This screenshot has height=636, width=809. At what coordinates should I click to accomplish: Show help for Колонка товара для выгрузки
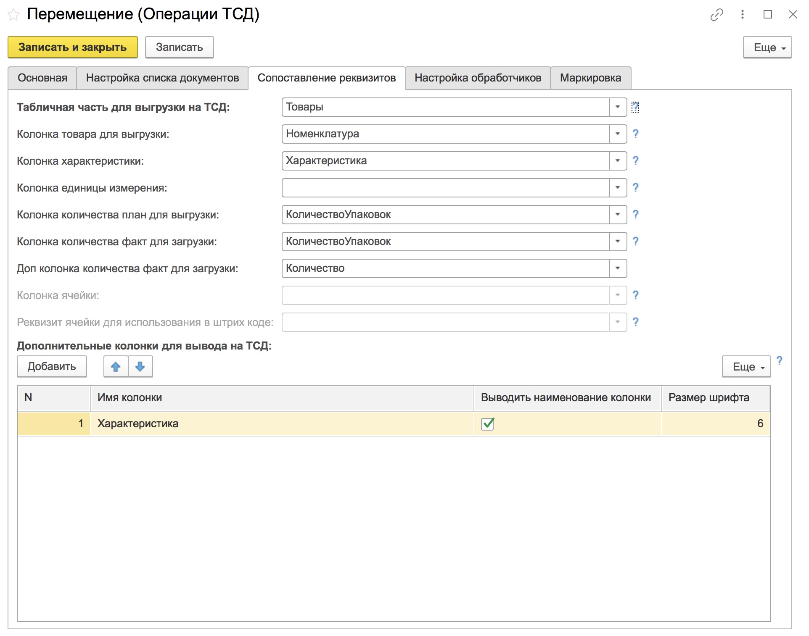[635, 134]
